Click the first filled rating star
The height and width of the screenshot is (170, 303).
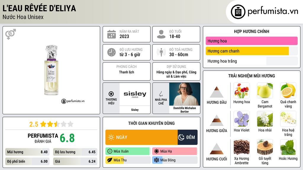point(43,124)
